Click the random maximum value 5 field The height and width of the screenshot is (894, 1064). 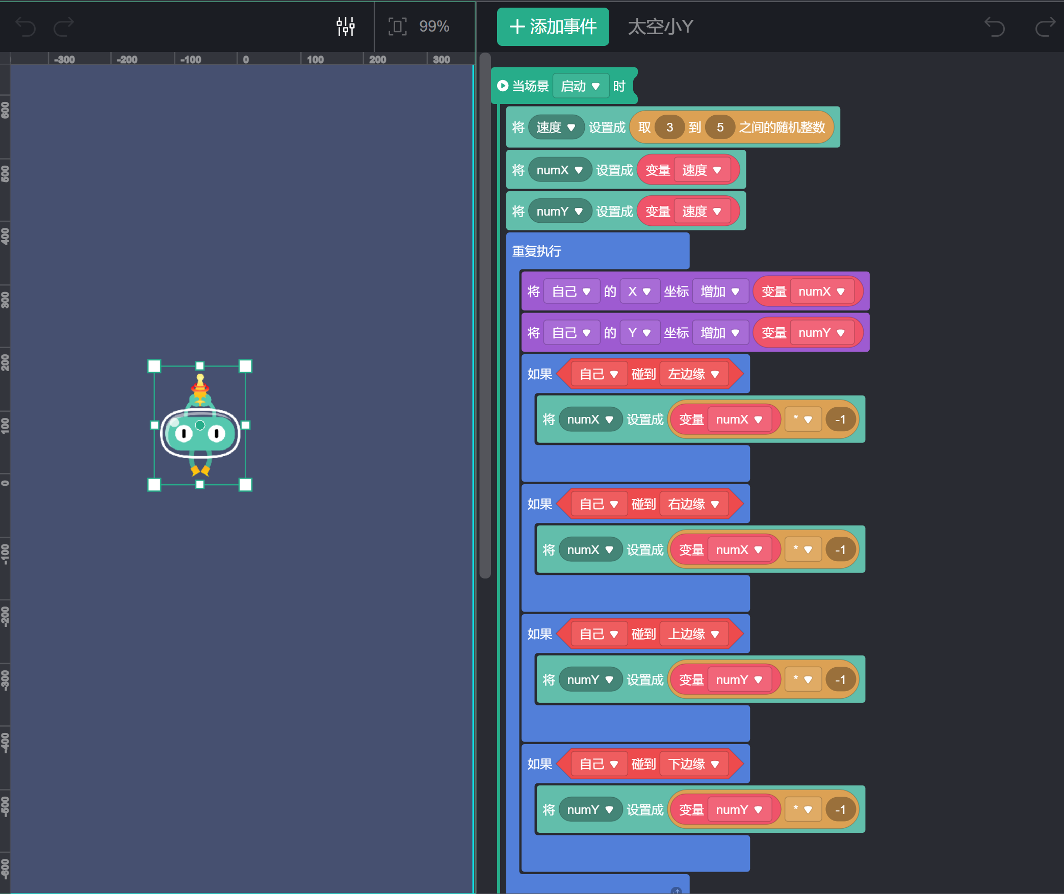coord(719,127)
